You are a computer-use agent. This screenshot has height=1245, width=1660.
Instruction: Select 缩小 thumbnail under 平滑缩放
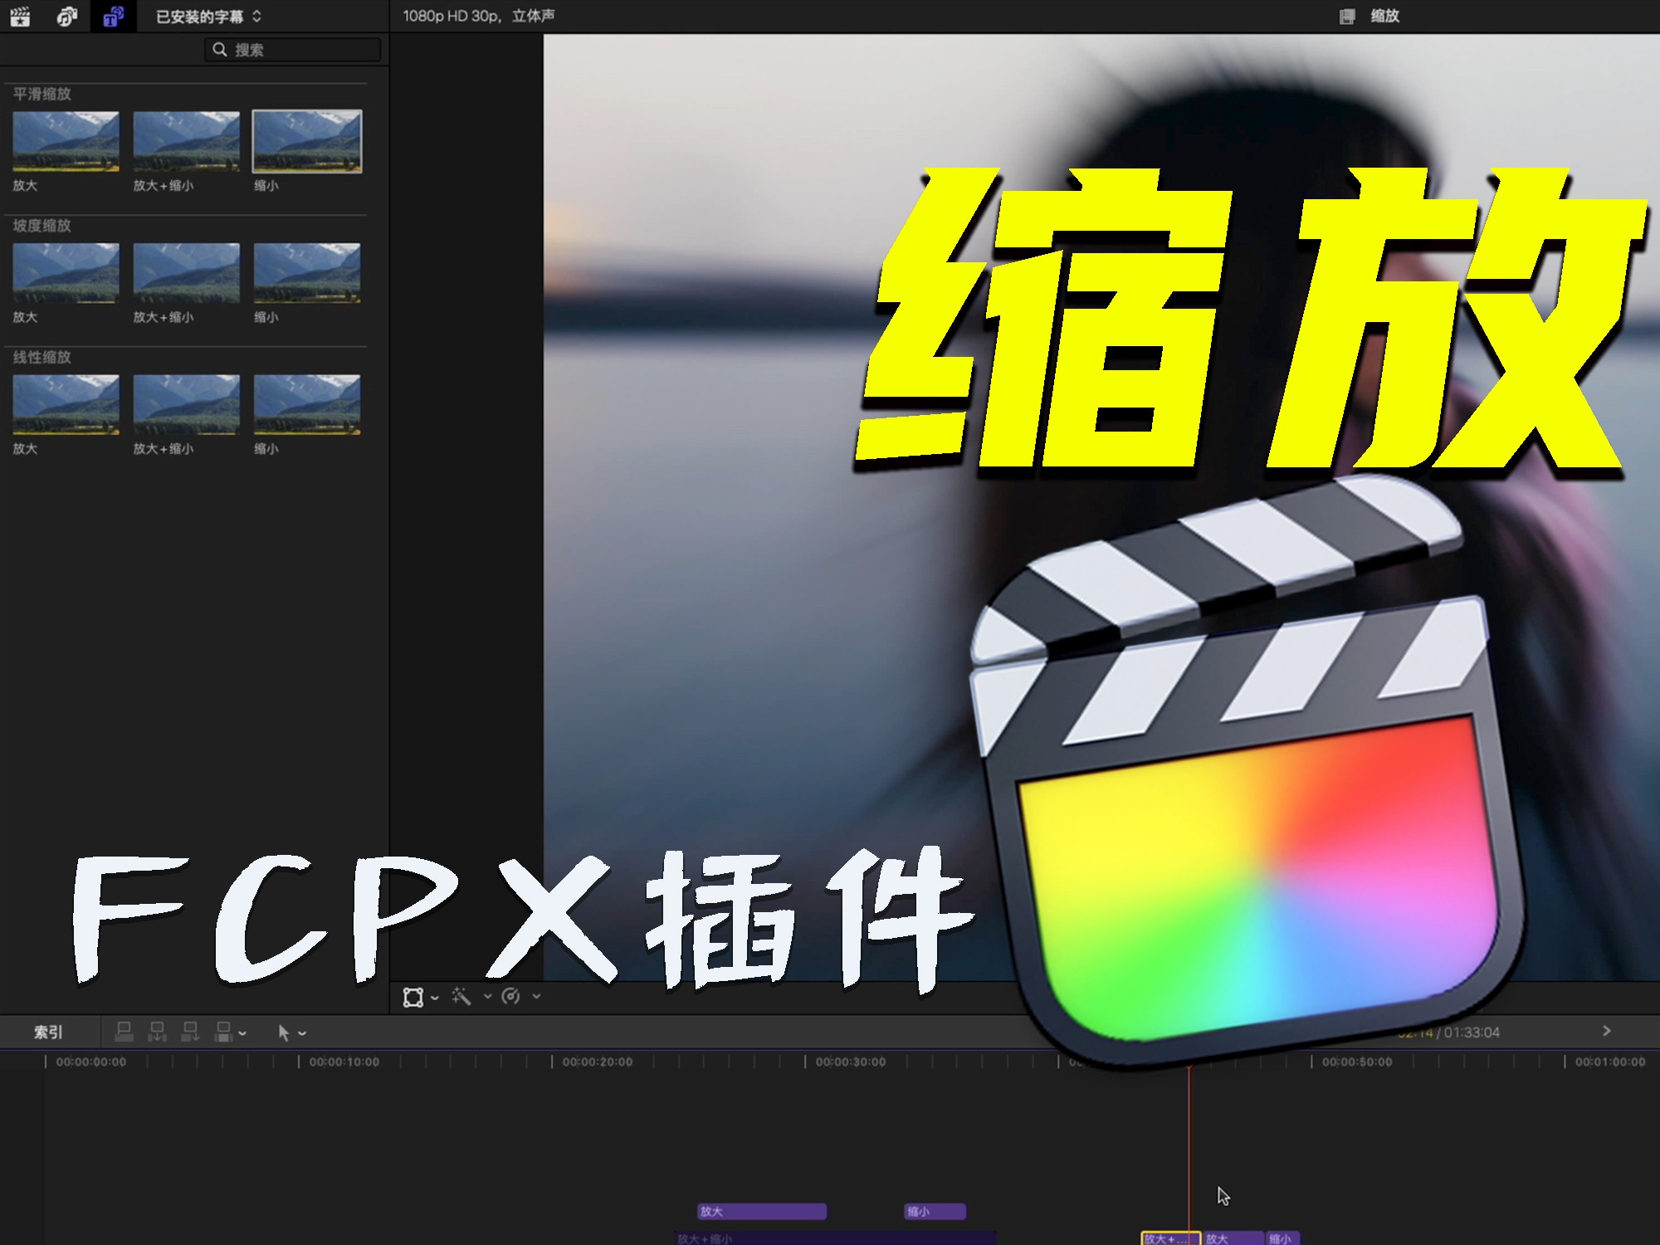tap(307, 141)
